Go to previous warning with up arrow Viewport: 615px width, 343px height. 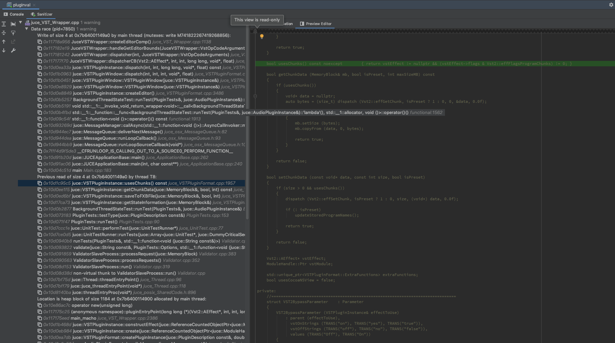[4, 42]
